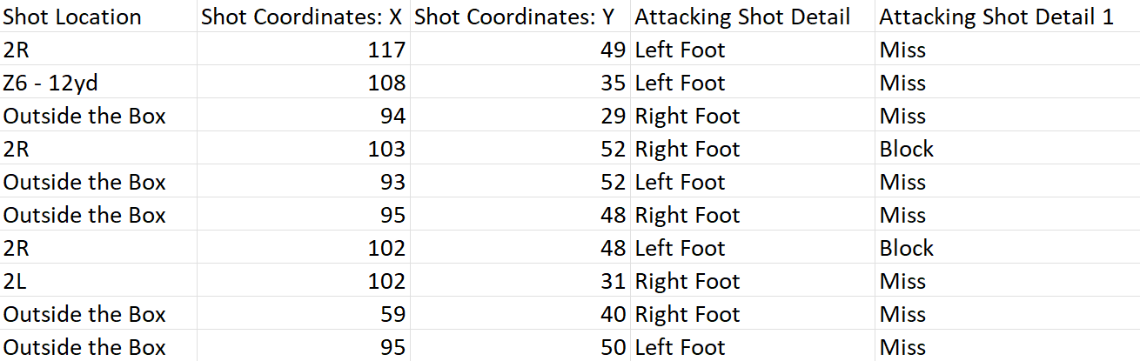The width and height of the screenshot is (1140, 361).
Task: Select the first Block cell
Action: point(1008,149)
